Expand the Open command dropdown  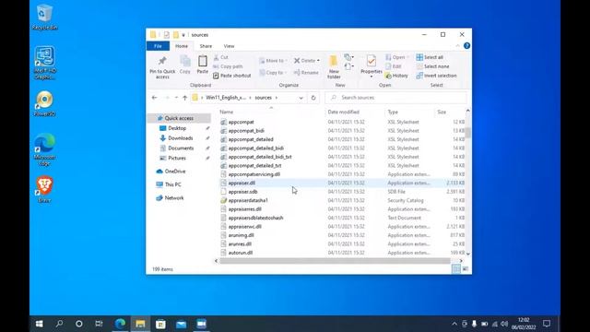[x=407, y=57]
